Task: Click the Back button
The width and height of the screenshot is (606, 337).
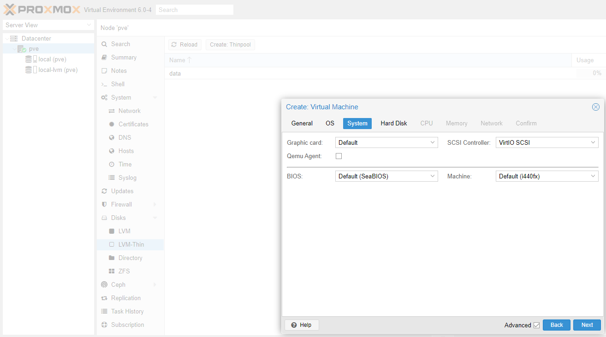Action: [x=557, y=325]
